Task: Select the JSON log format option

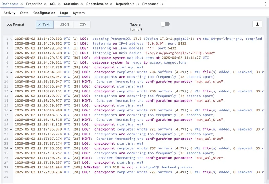Action: pos(64,24)
